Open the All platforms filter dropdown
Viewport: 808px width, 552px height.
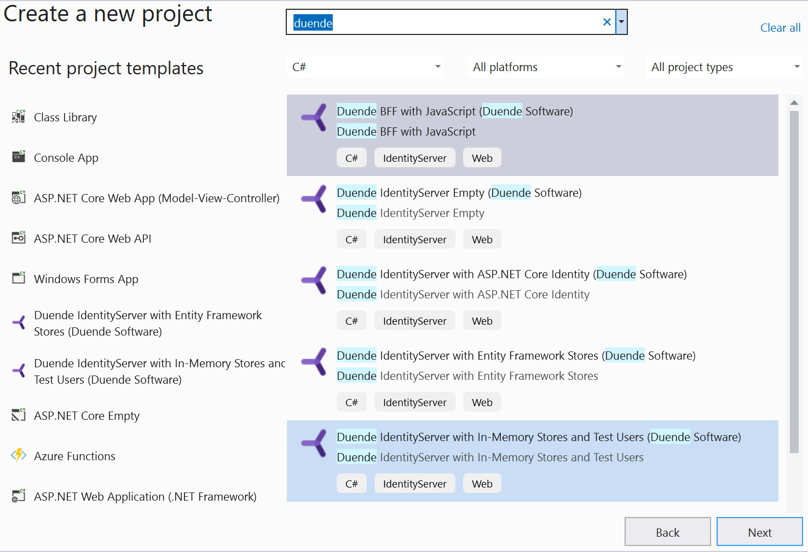click(546, 67)
